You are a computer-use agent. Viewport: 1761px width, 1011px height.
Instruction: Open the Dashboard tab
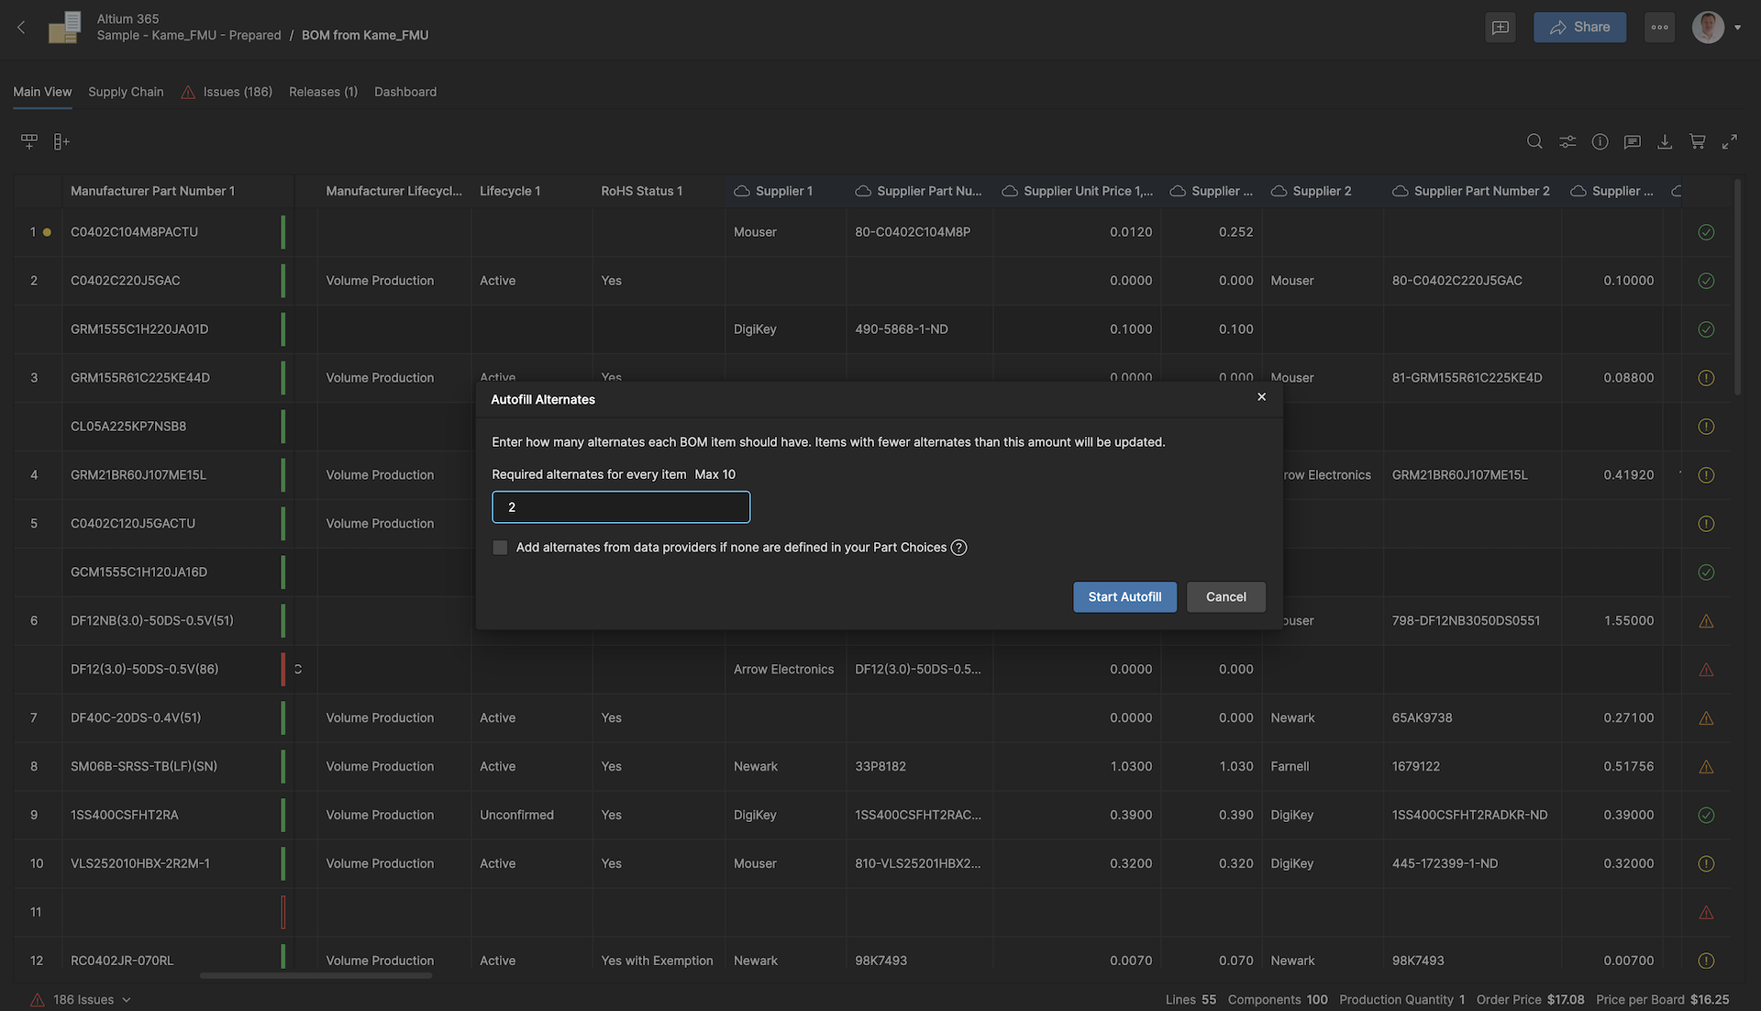(404, 91)
